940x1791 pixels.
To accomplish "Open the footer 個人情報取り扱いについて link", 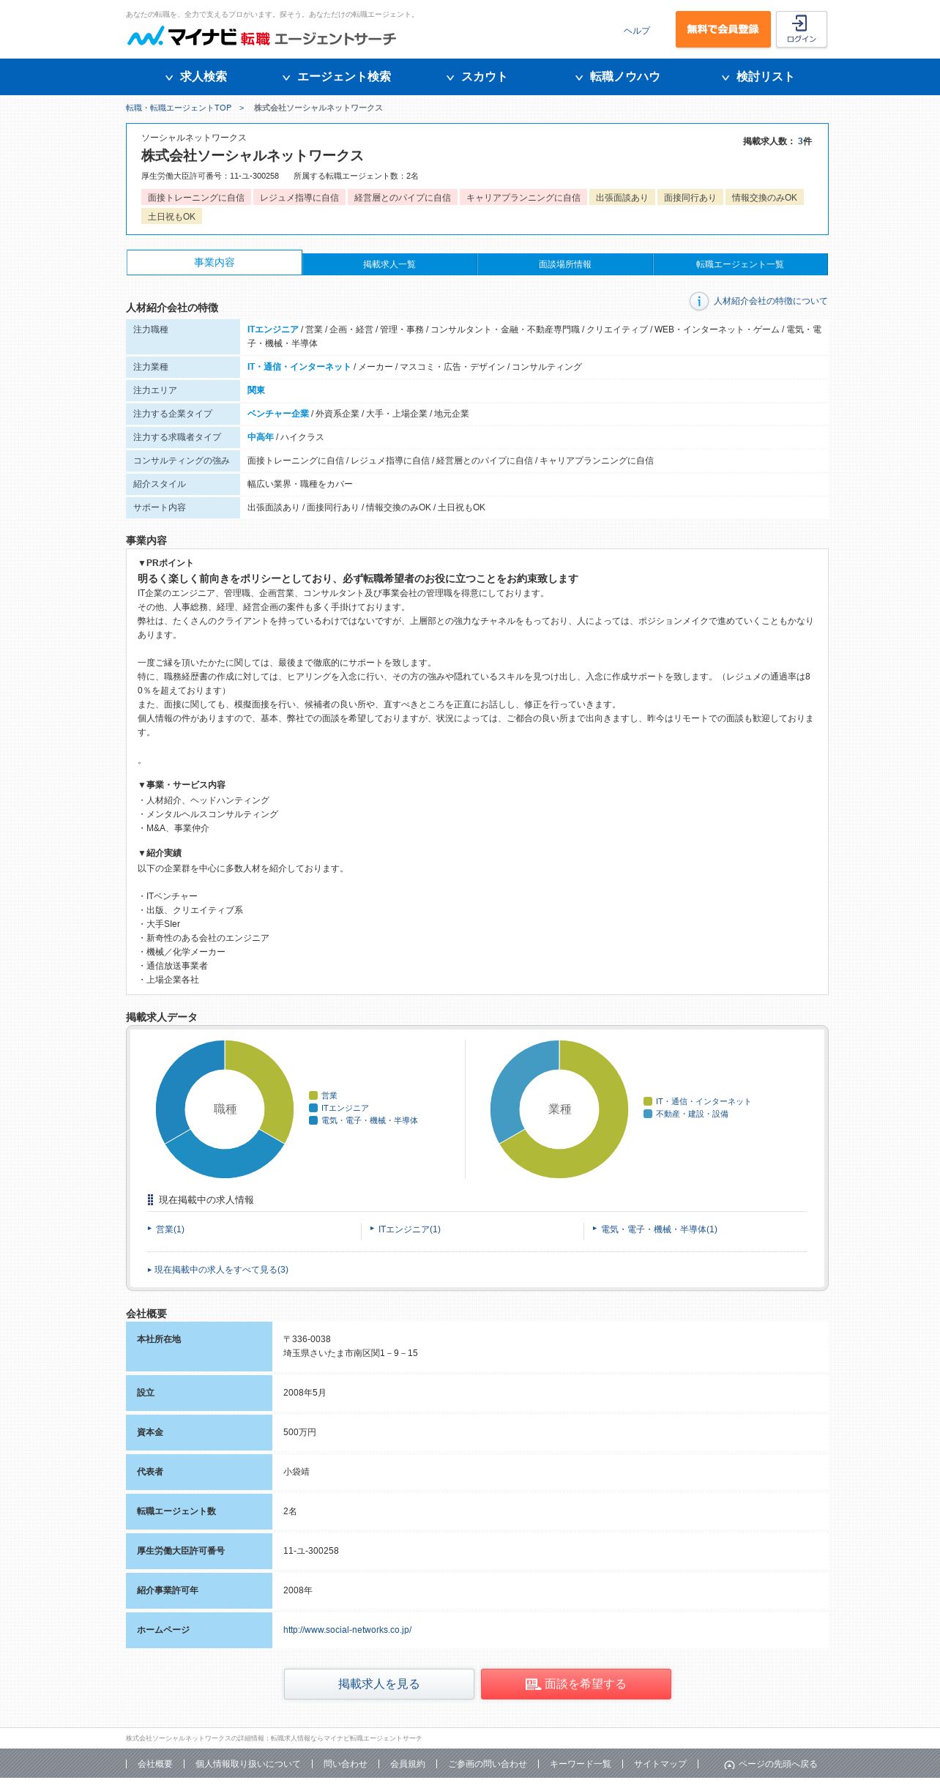I will coord(248,1765).
